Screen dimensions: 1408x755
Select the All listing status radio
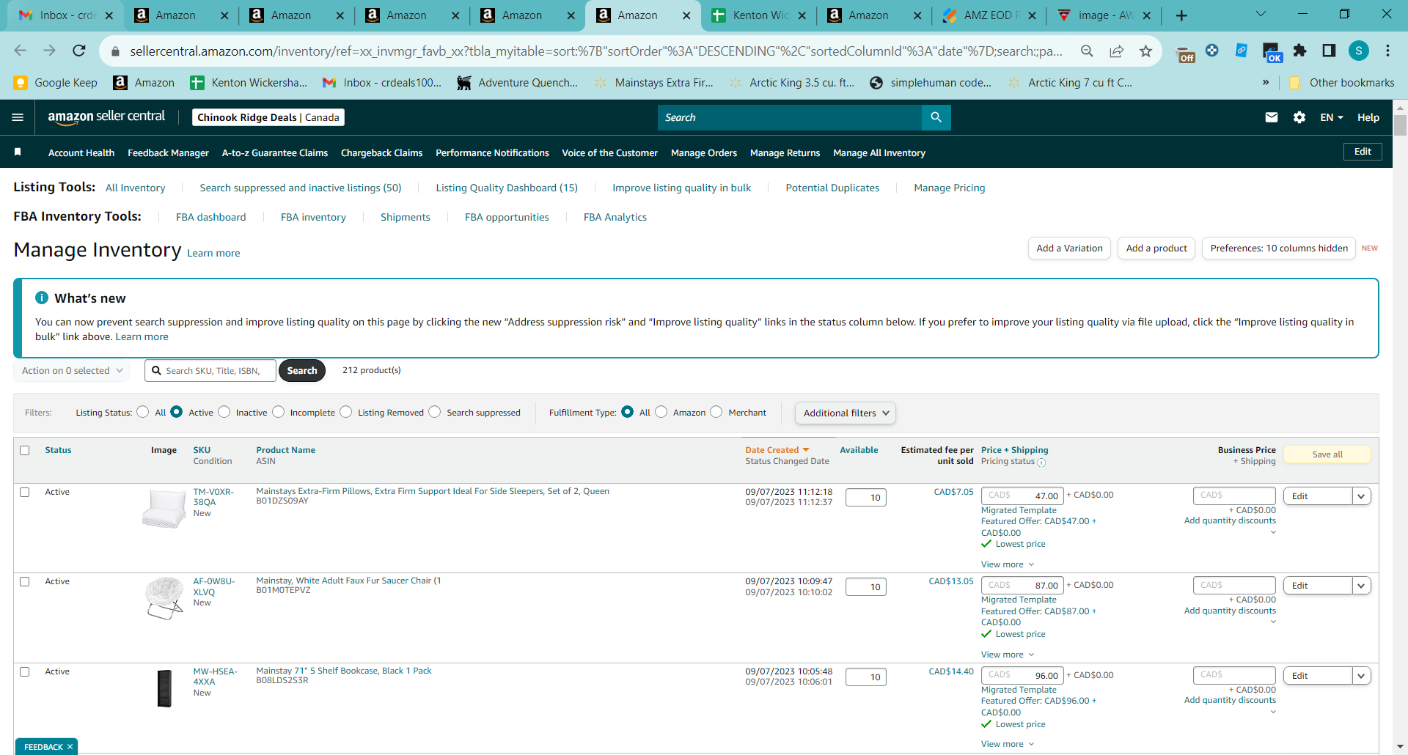(143, 412)
